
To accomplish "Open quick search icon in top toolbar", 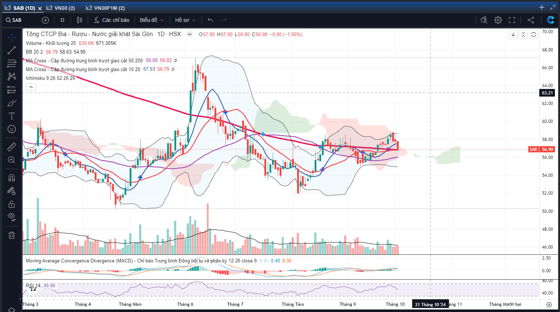I will tap(484, 20).
